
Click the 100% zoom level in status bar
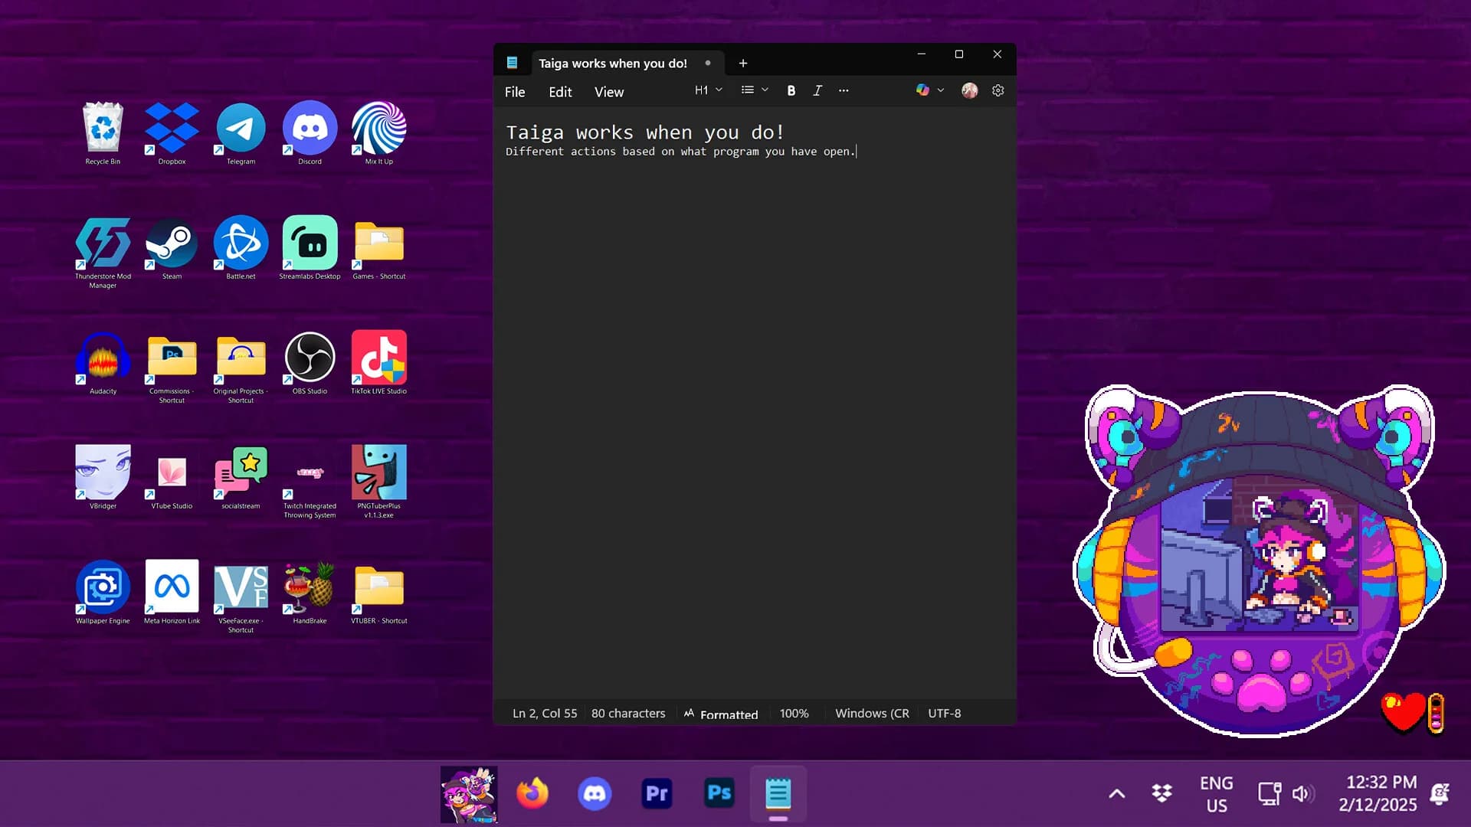point(794,713)
